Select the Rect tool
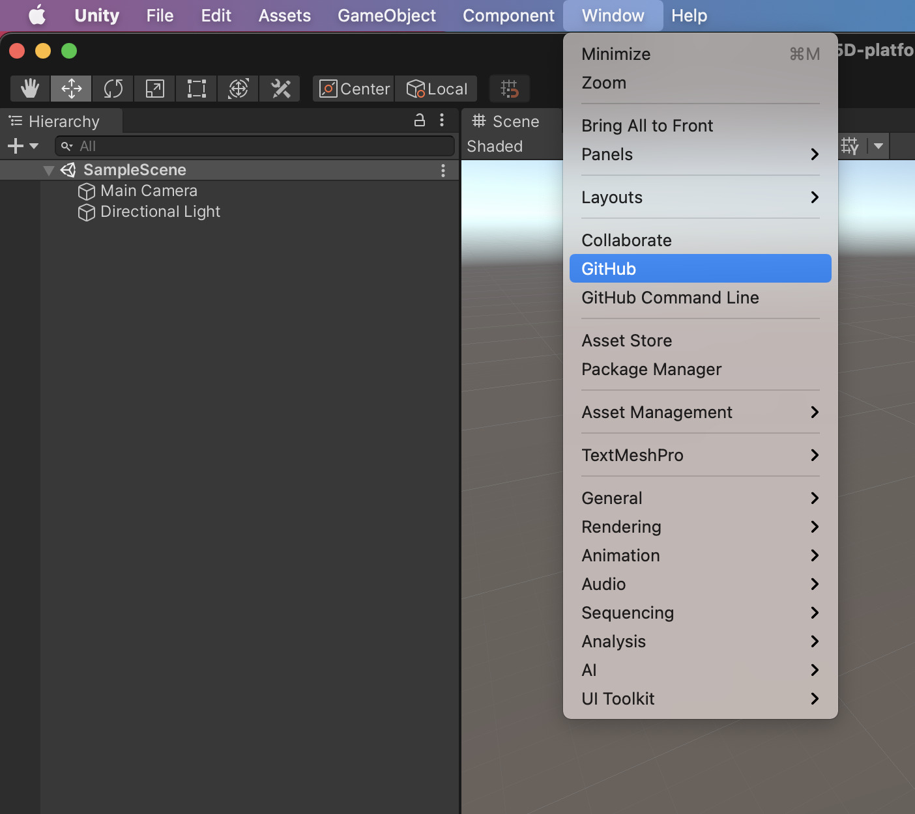915x814 pixels. click(x=197, y=89)
